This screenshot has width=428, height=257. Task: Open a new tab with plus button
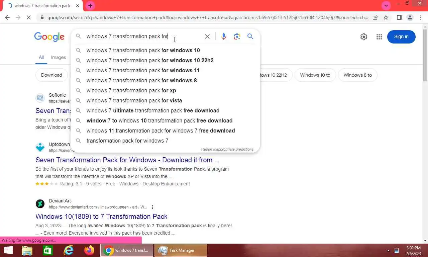90,6
